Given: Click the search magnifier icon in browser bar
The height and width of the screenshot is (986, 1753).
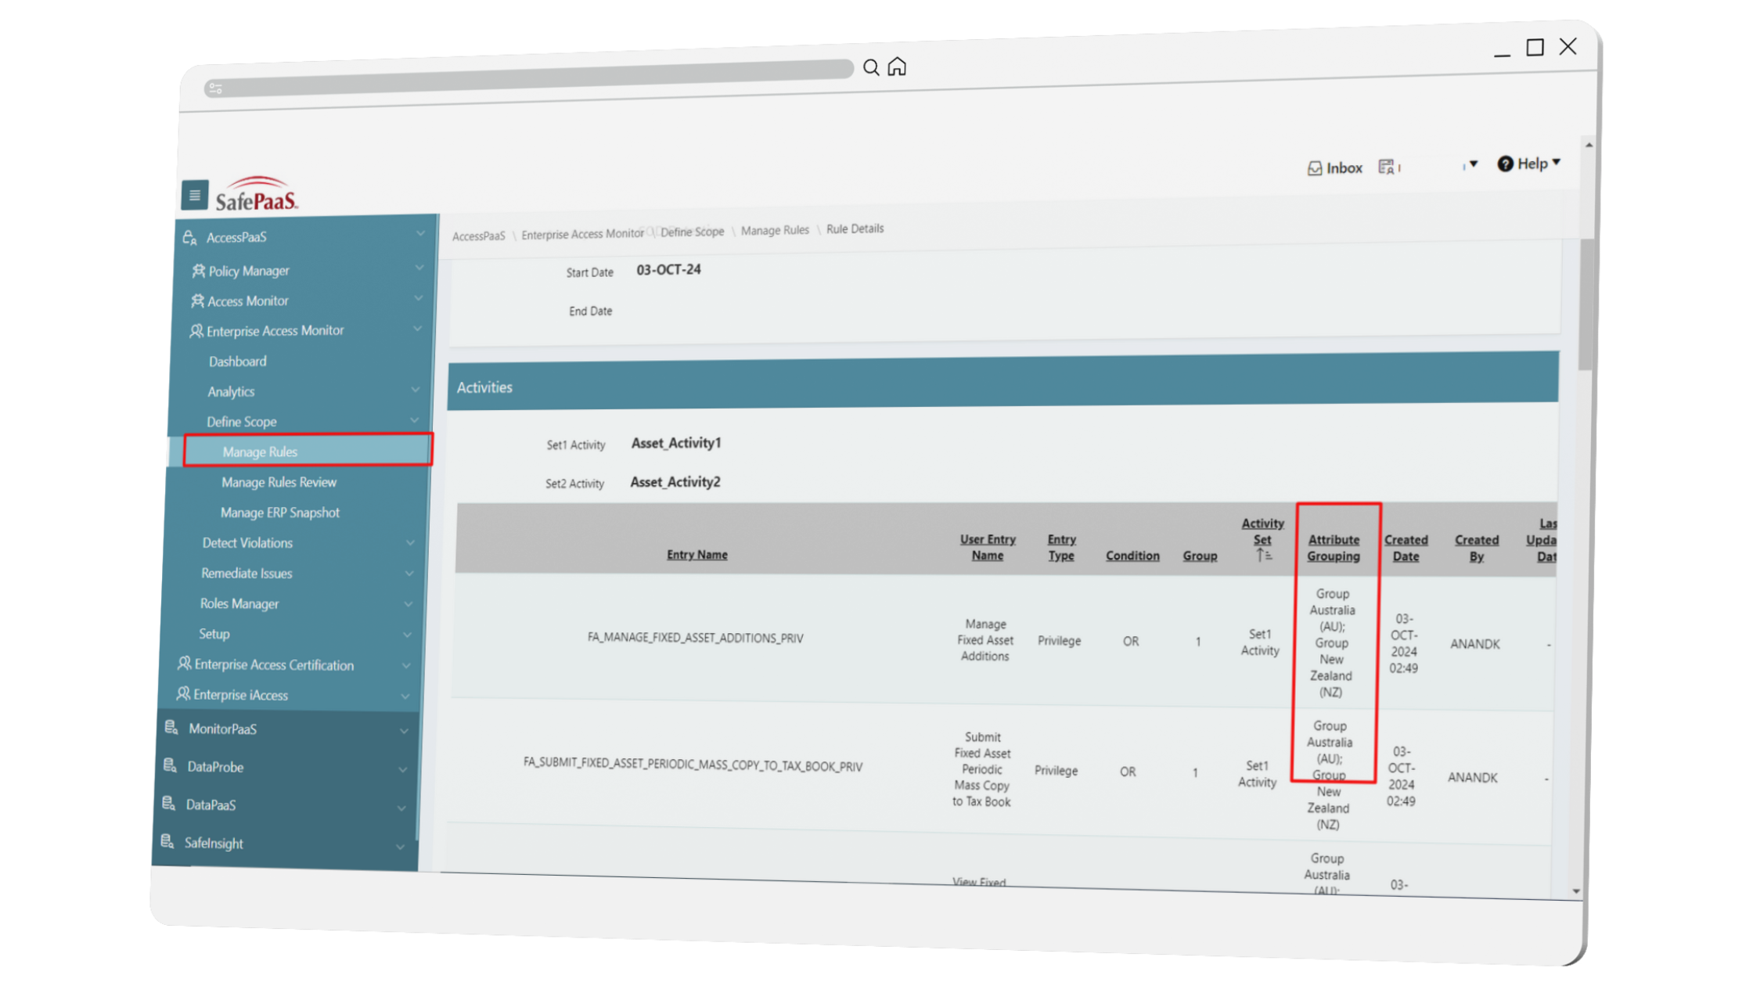Looking at the screenshot, I should click(x=871, y=67).
